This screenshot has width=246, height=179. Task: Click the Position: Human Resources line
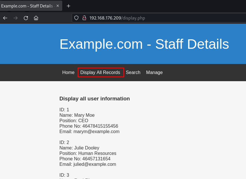point(88,153)
